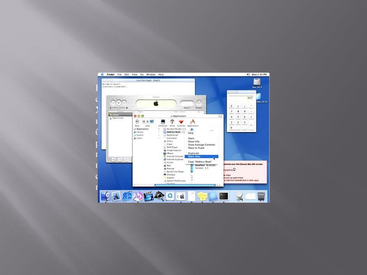Click the Browse button in iTunes
This screenshot has width=367, height=275.
pos(199,103)
